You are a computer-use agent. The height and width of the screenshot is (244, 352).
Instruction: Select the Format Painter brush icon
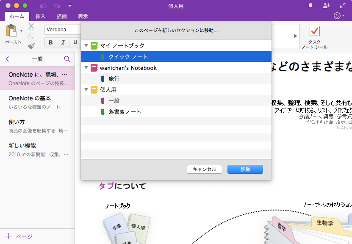click(31, 46)
